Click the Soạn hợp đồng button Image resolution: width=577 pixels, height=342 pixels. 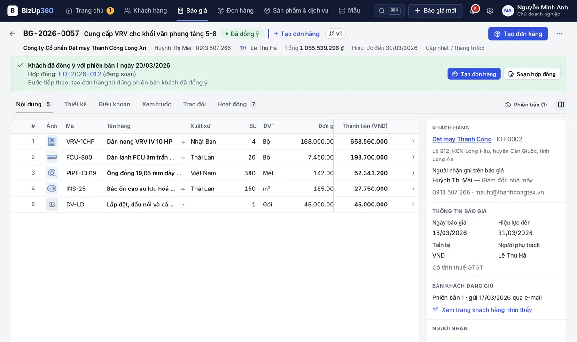[x=532, y=74]
